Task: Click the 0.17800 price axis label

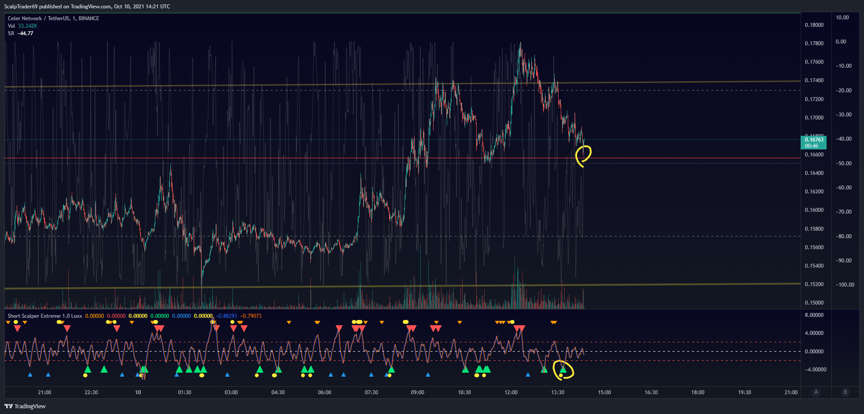Action: click(814, 44)
